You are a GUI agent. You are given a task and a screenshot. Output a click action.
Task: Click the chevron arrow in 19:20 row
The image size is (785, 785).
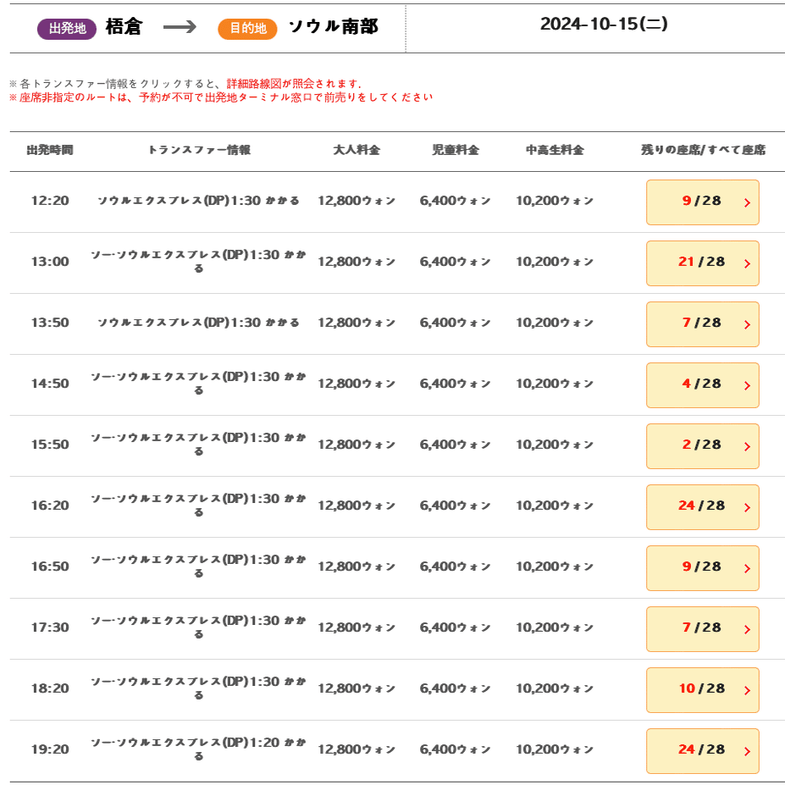pos(747,751)
